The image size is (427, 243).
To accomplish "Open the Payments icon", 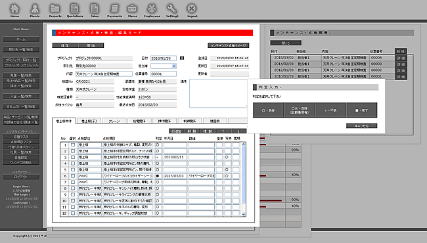I will 114,9.
